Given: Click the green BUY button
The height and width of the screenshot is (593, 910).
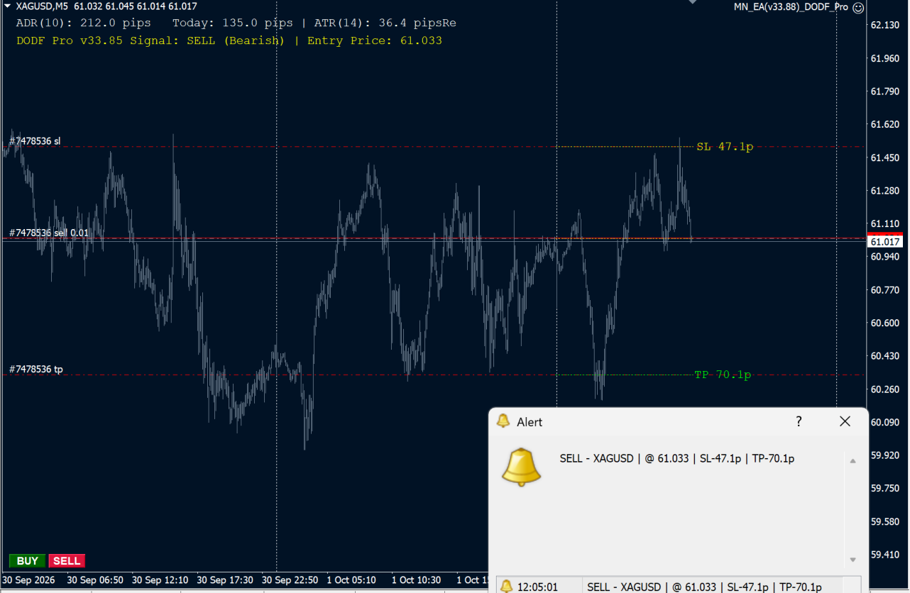Looking at the screenshot, I should coord(27,561).
